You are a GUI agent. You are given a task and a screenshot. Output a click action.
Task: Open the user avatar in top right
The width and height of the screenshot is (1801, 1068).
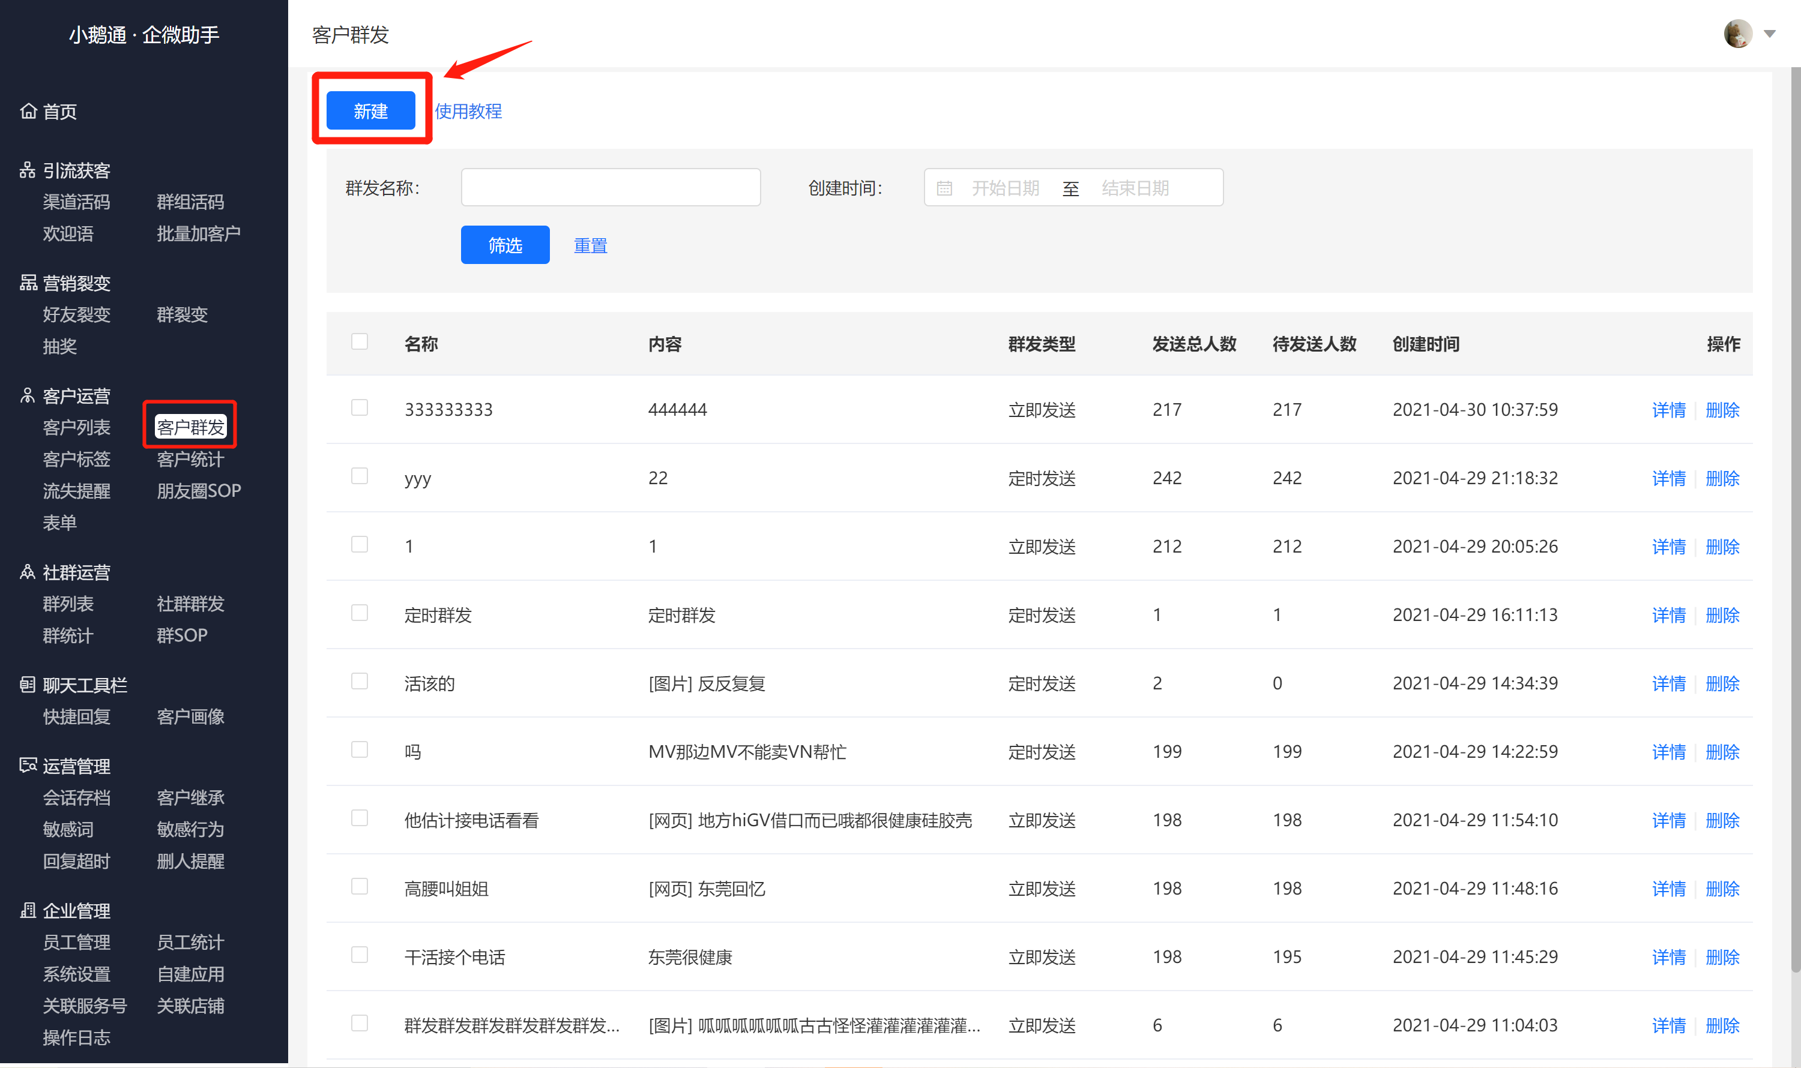pos(1737,34)
